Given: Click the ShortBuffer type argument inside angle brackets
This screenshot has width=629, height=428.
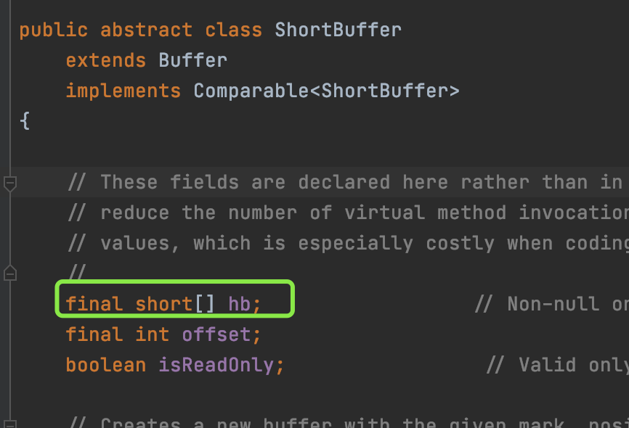Looking at the screenshot, I should point(385,91).
